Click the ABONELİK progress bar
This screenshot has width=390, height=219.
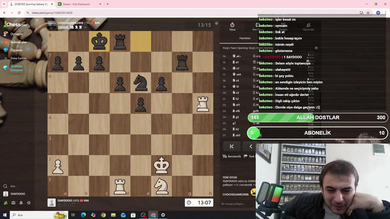318,133
